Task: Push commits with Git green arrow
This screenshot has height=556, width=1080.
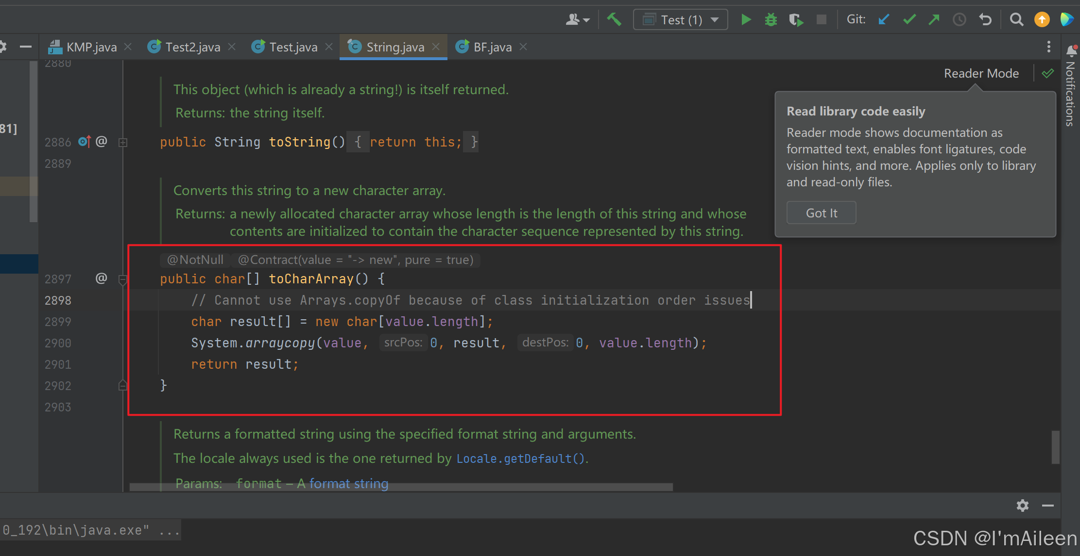Action: pyautogui.click(x=934, y=19)
